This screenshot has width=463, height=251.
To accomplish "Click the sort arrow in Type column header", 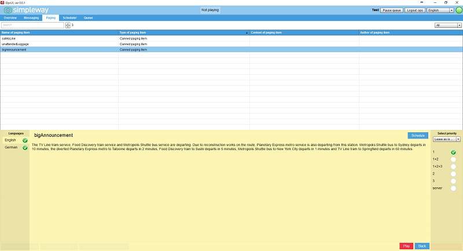I will [x=247, y=32].
